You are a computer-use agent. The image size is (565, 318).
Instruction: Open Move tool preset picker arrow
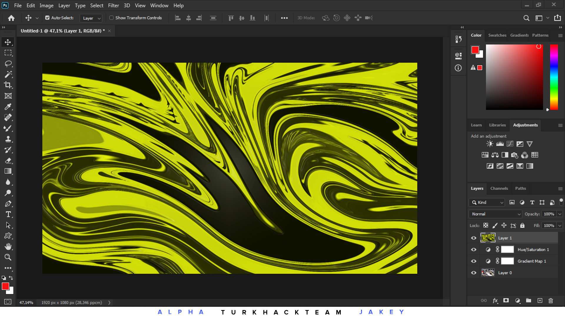pyautogui.click(x=37, y=18)
